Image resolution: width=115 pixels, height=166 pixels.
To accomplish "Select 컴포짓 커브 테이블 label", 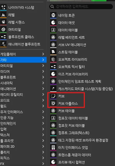I will point(72,125).
